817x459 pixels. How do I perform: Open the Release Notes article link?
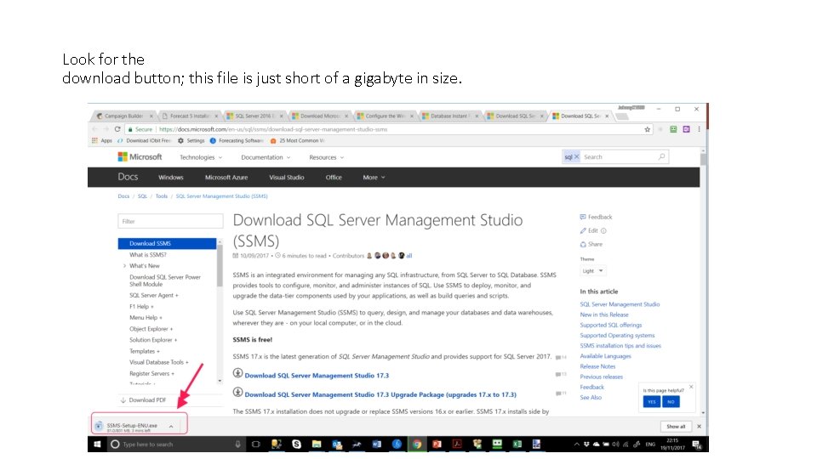pos(597,366)
